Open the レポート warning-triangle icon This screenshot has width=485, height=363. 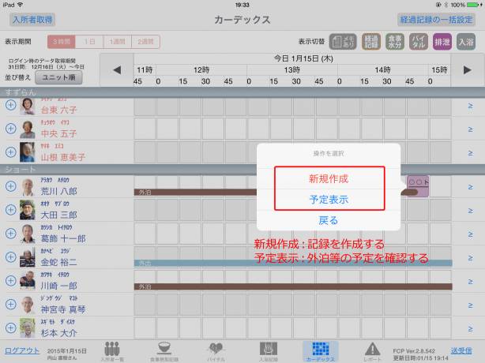pos(372,351)
